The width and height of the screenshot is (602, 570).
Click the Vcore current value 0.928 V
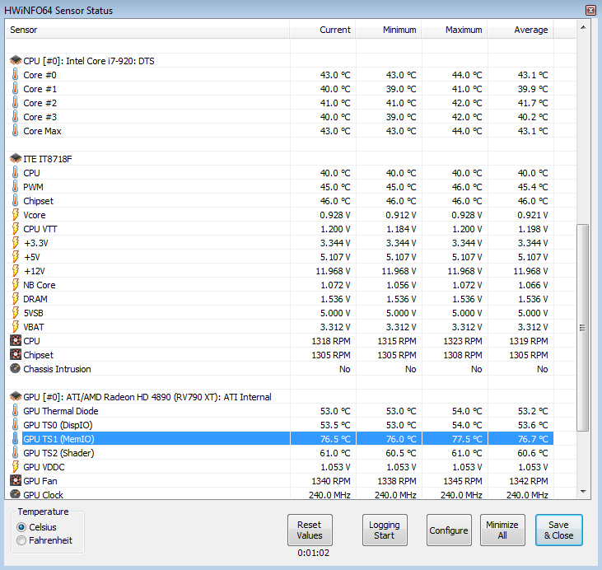pos(335,215)
